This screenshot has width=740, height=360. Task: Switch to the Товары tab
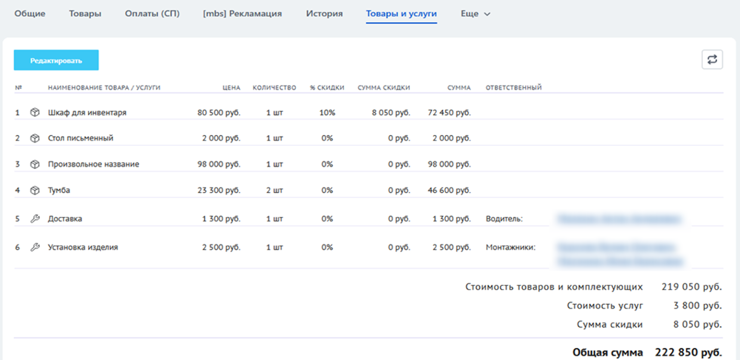tap(85, 14)
